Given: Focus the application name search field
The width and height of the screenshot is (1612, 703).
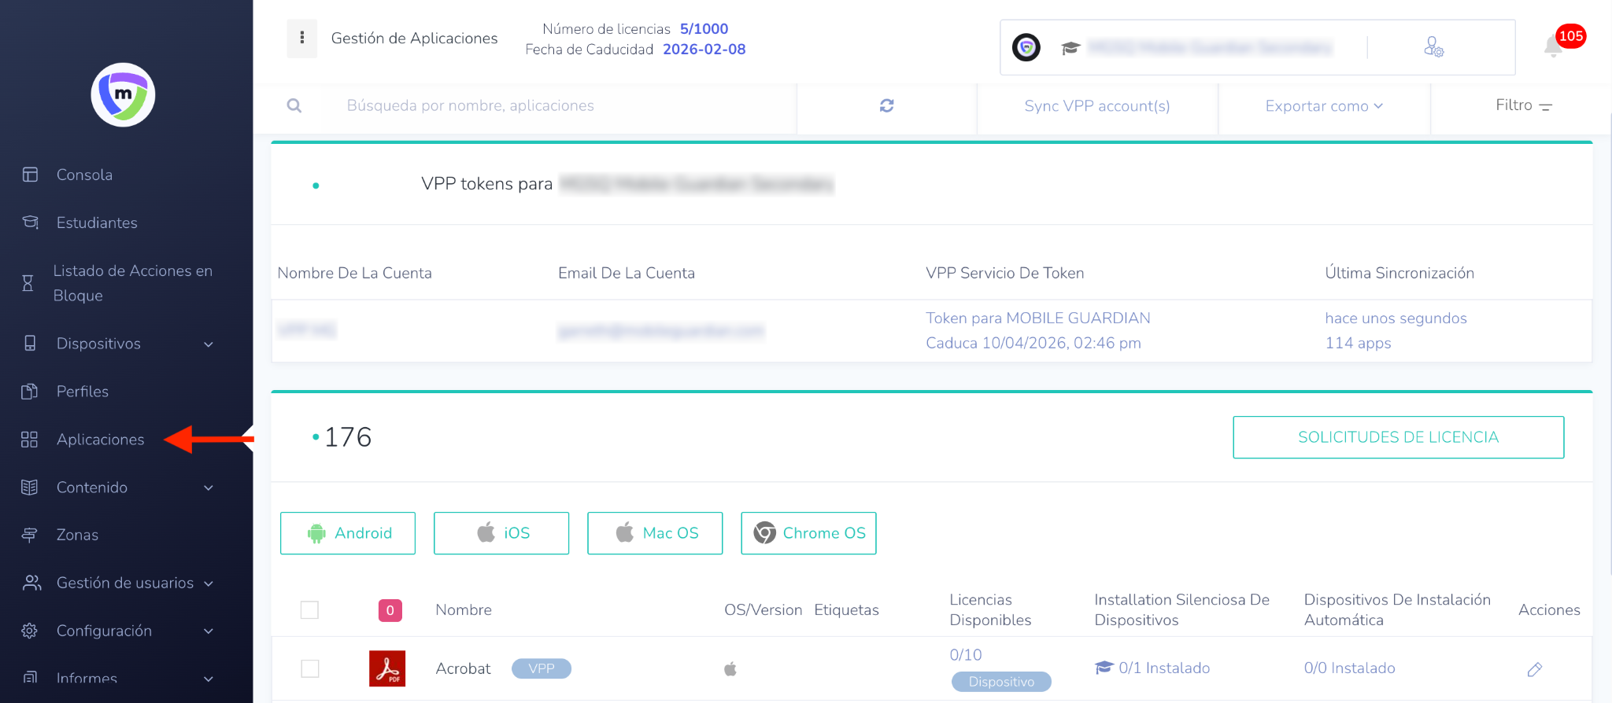Looking at the screenshot, I should (551, 106).
